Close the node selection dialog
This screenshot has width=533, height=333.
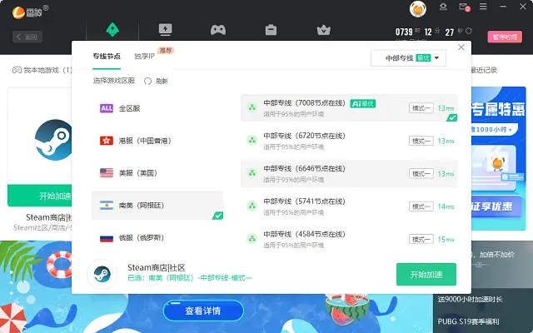click(x=461, y=47)
